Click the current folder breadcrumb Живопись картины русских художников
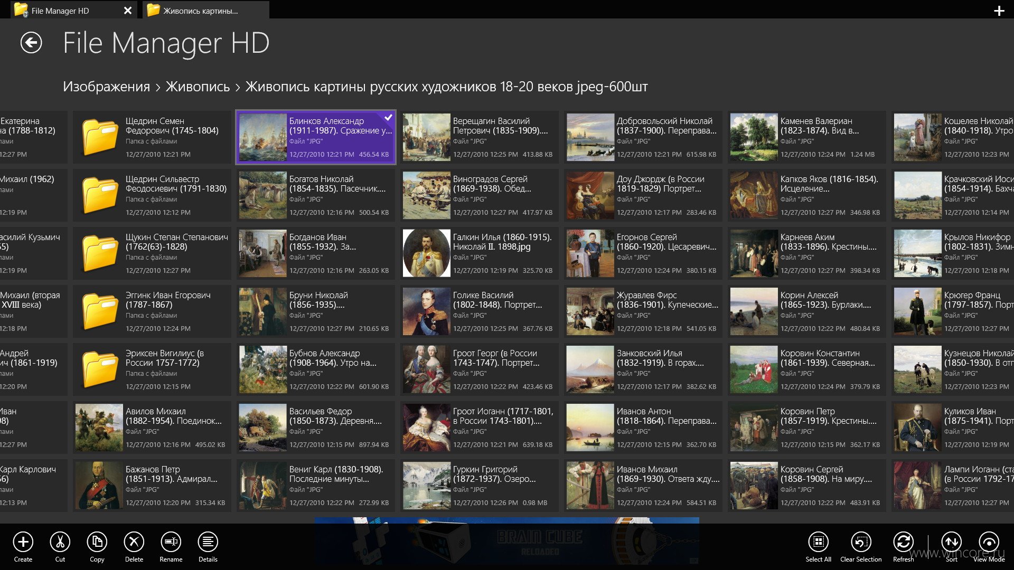The height and width of the screenshot is (570, 1014). coord(446,87)
